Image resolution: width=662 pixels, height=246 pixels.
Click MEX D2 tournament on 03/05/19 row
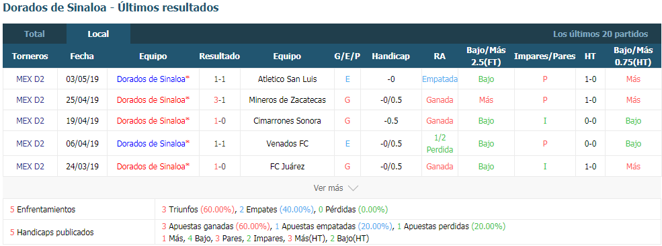click(x=30, y=79)
